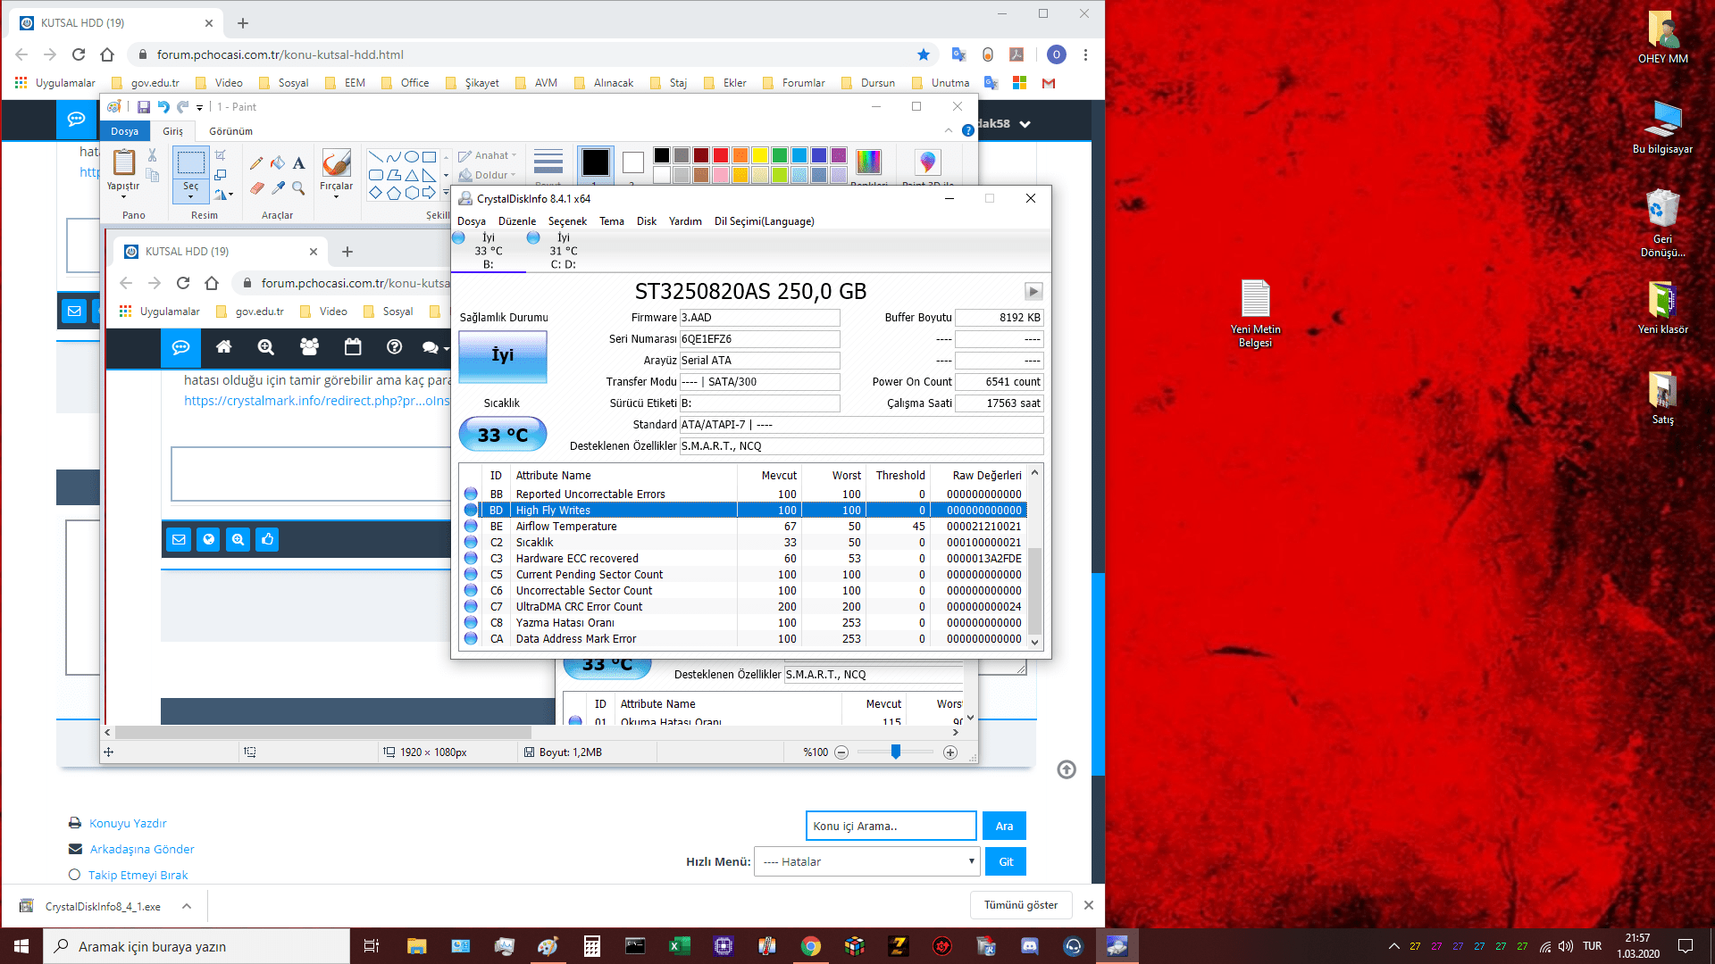
Task: Select the Eraser tool in Paint
Action: 256,188
